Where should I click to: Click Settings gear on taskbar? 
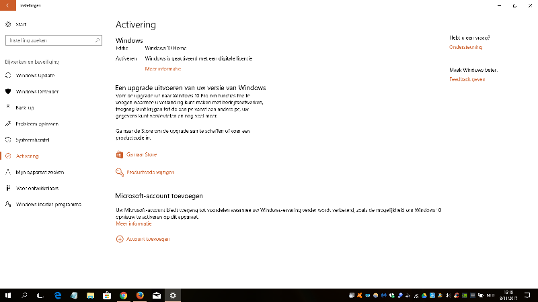click(x=173, y=295)
